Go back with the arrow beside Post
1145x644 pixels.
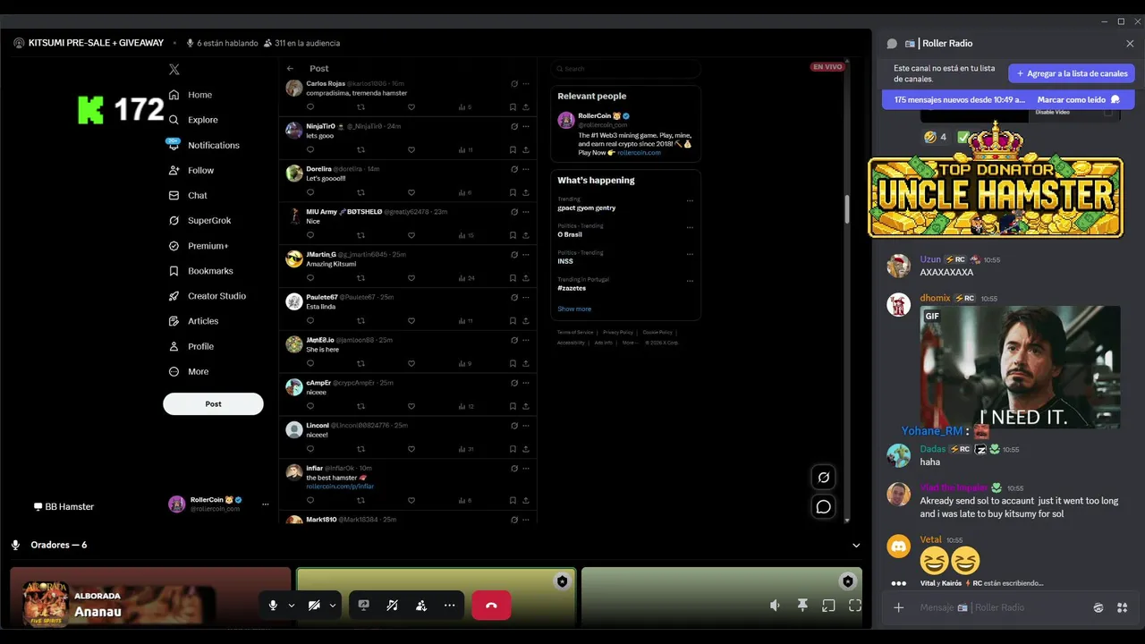pos(290,68)
